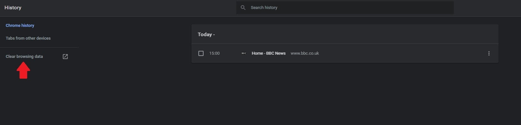
Task: Click the www.bbc.co.uk domain text
Action: click(305, 53)
